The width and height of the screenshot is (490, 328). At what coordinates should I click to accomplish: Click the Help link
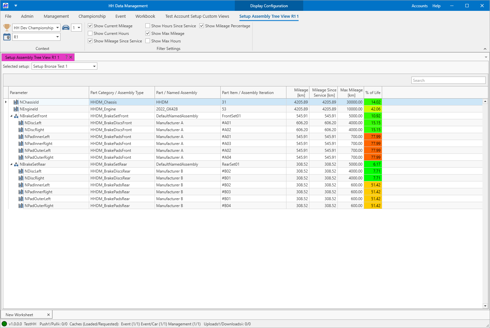pyautogui.click(x=436, y=6)
